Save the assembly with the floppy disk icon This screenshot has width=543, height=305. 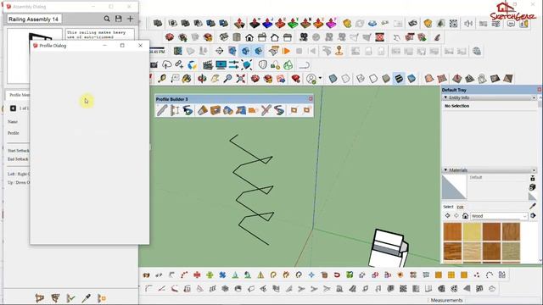(x=119, y=19)
